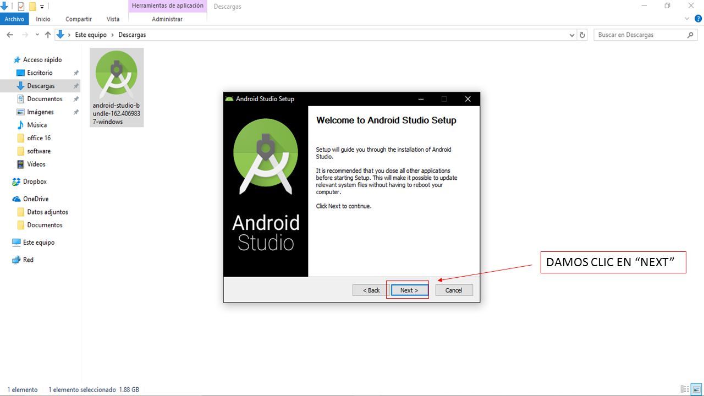Open the quick access toolbar customize dropdown
Image resolution: width=704 pixels, height=396 pixels.
tap(42, 7)
